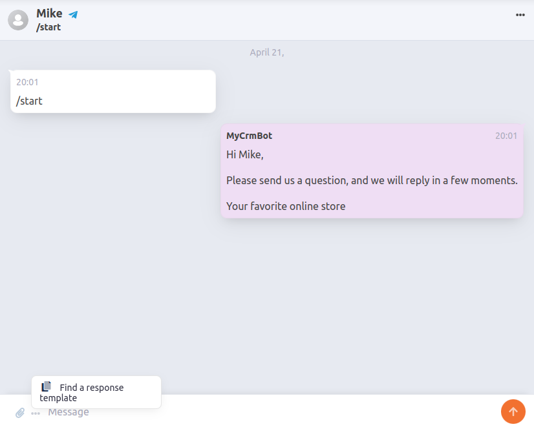Click the "Your favorite online store" signature
Viewport: 534px width, 429px height.
click(x=286, y=206)
